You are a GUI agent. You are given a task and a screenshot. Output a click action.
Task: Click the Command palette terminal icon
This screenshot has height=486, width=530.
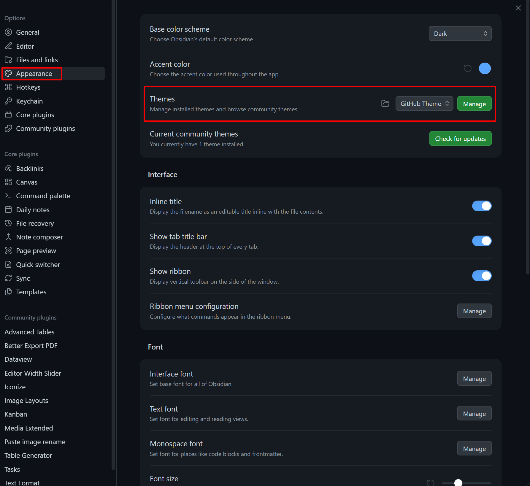tap(8, 196)
